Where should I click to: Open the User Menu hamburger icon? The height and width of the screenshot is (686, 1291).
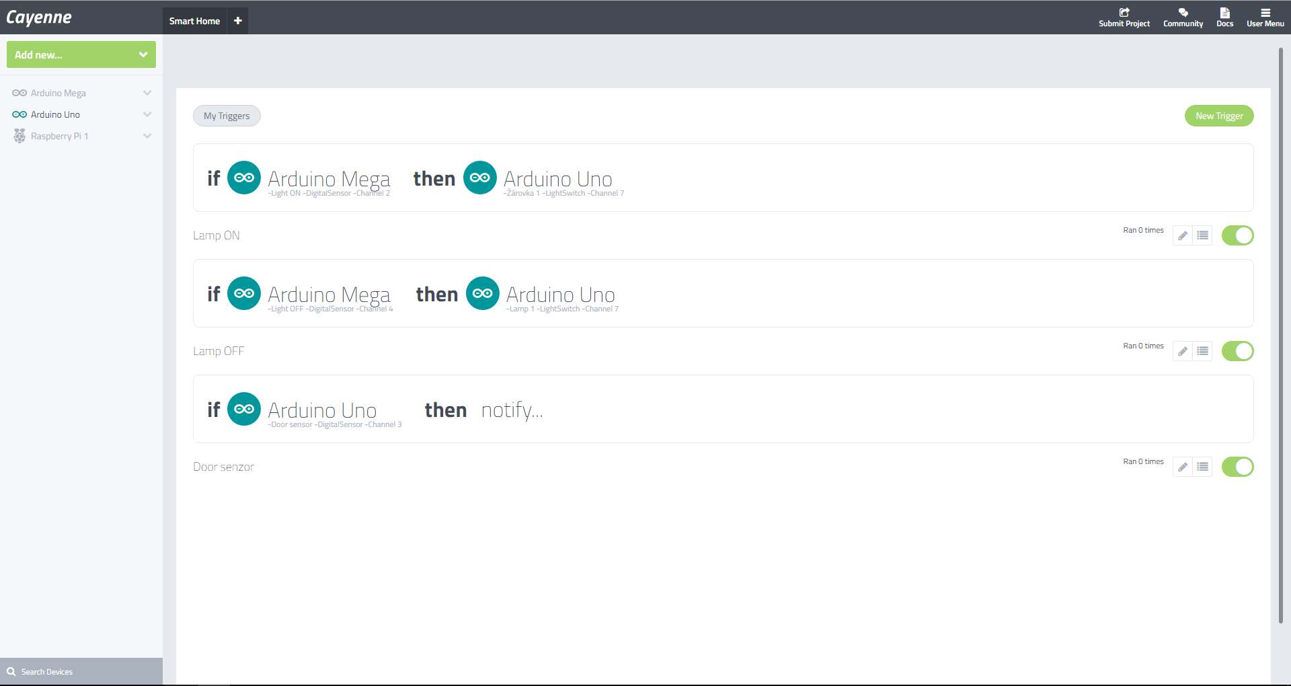1265,13
